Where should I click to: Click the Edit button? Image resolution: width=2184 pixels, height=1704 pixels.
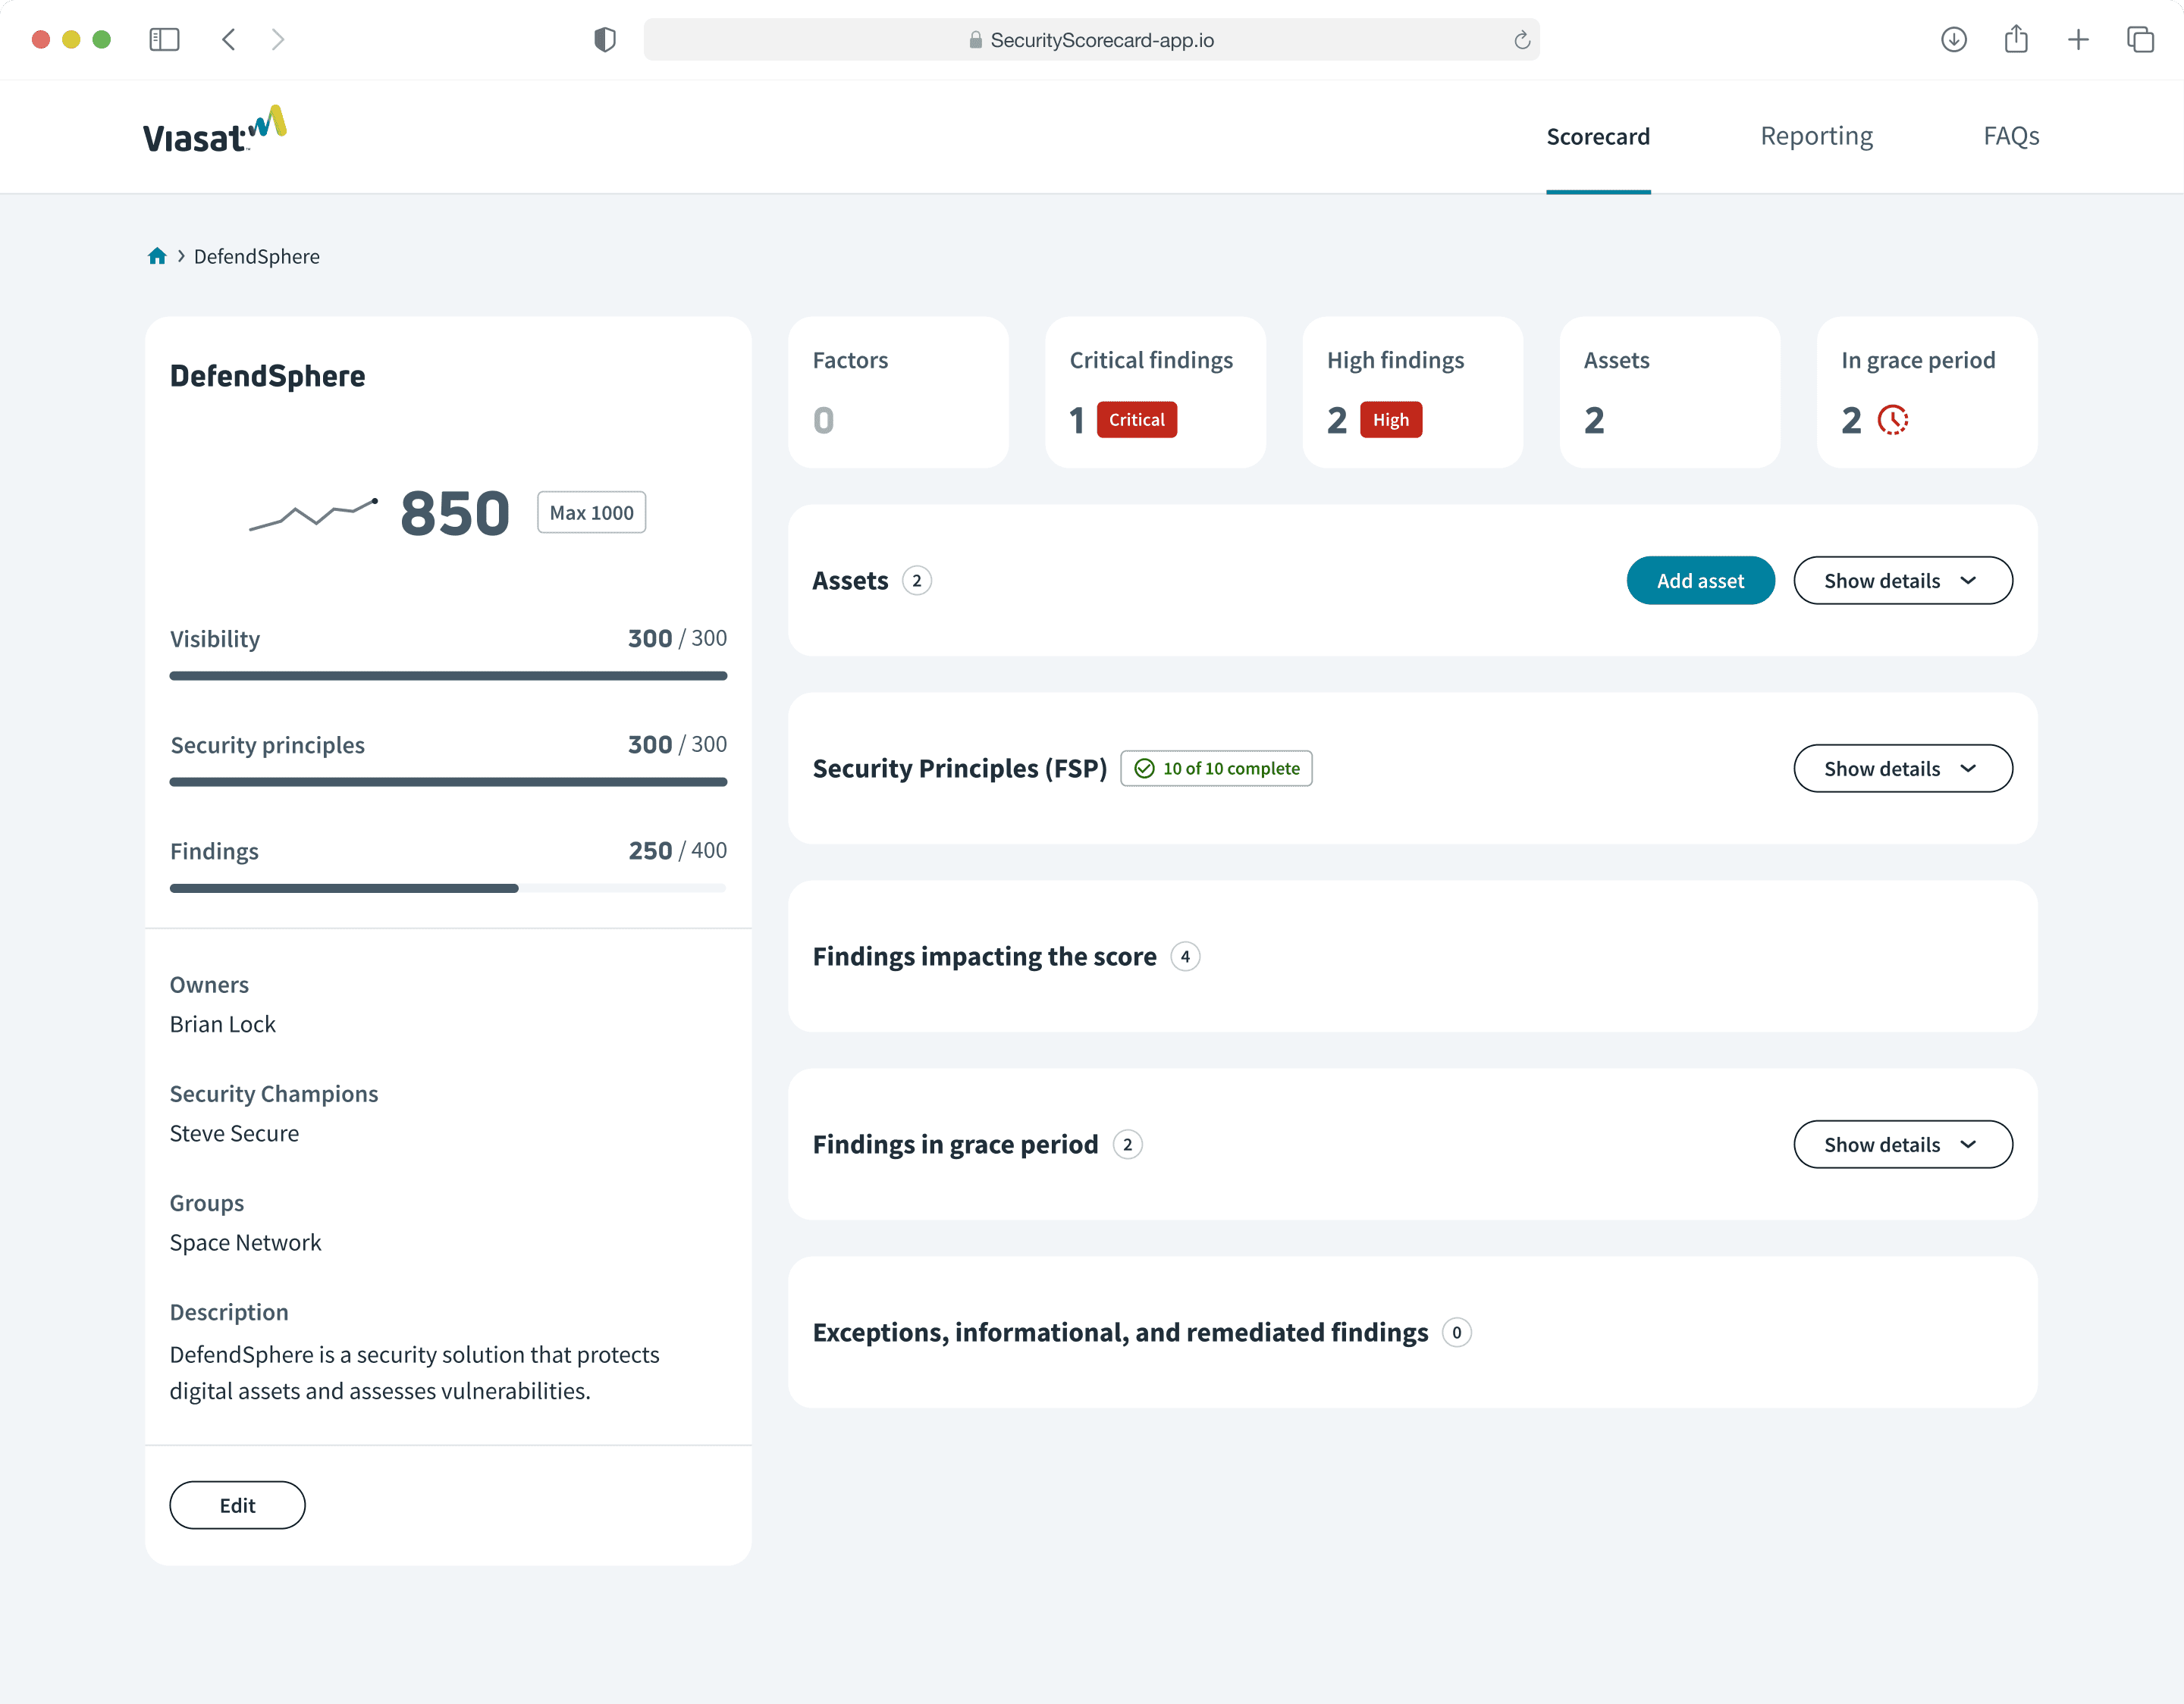(237, 1505)
